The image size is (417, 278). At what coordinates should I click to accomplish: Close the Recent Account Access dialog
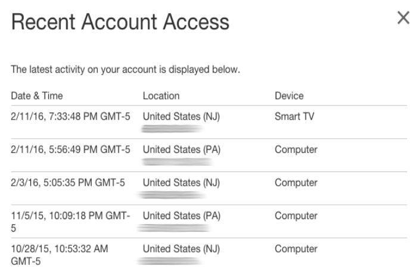point(403,18)
